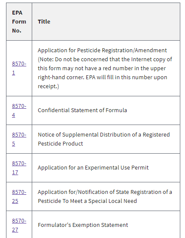Open the 8570-25 form link
The height and width of the screenshot is (238, 185).
pos(19,196)
